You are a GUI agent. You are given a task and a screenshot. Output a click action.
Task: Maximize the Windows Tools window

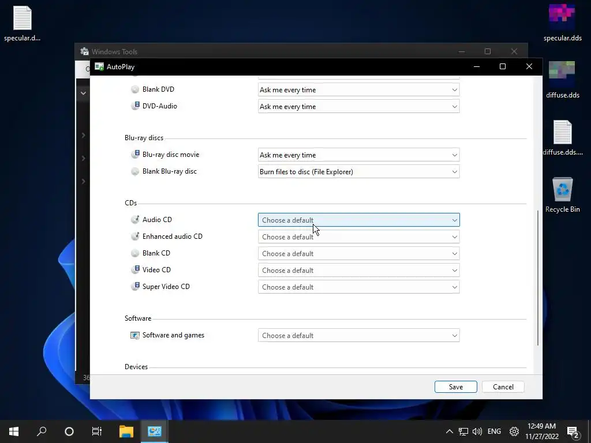coord(487,51)
